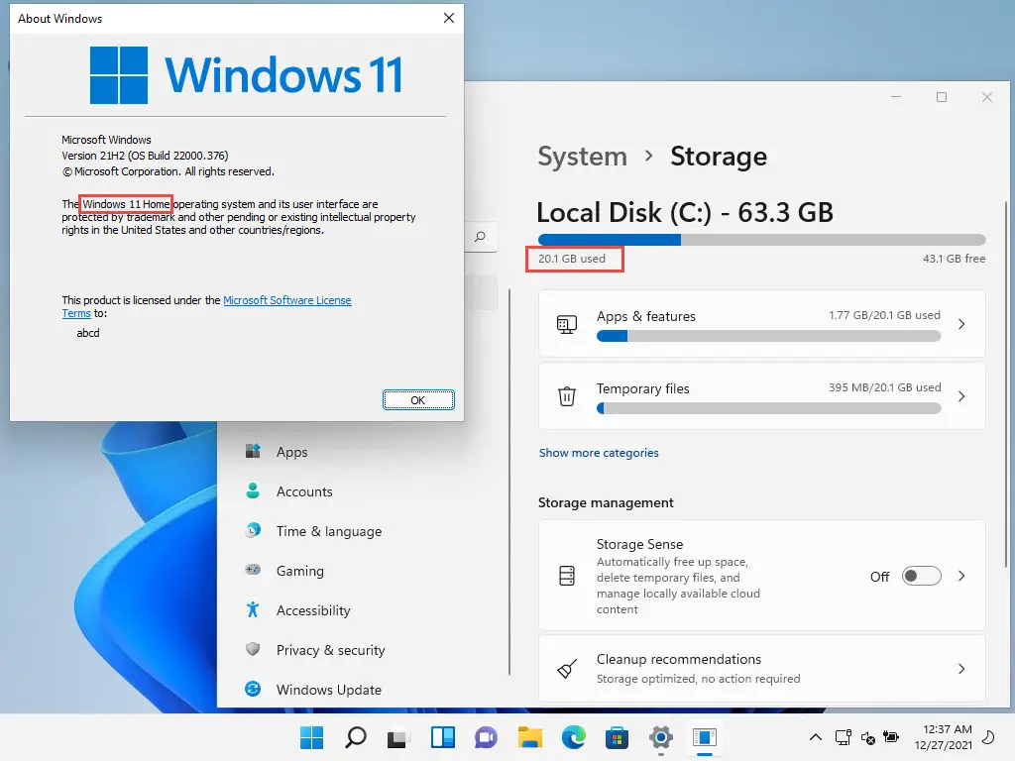Toggle the Storage Sense switch on

click(x=921, y=576)
